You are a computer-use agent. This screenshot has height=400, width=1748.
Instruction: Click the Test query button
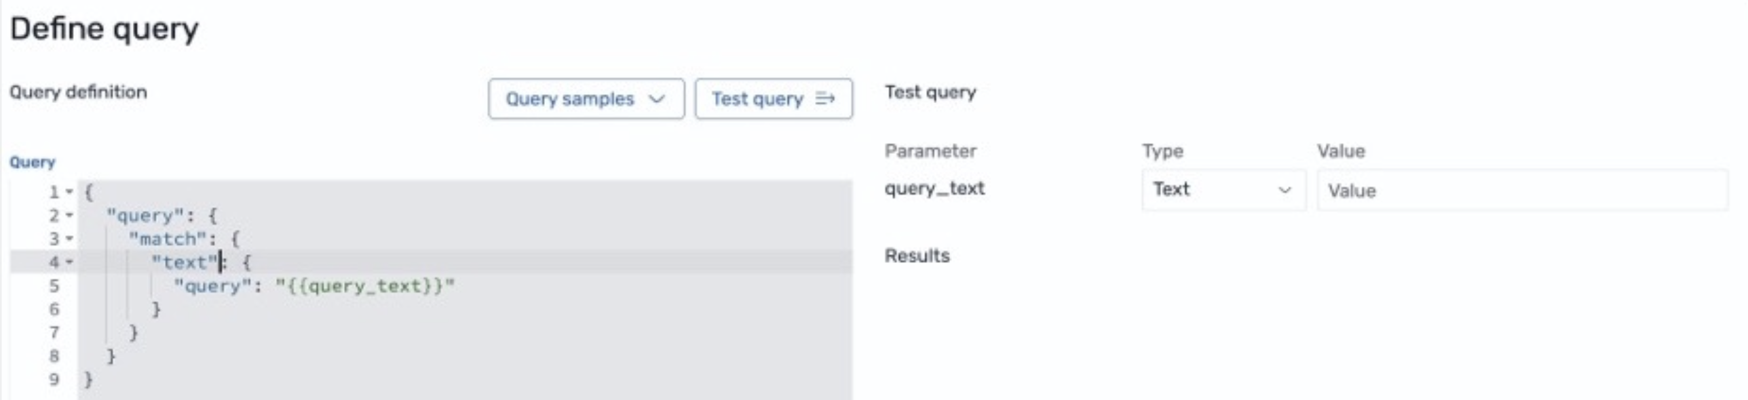coord(774,99)
